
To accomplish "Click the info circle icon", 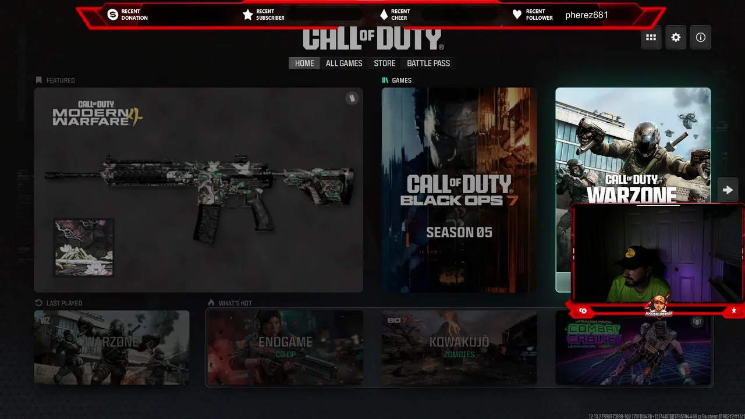I will (x=701, y=37).
